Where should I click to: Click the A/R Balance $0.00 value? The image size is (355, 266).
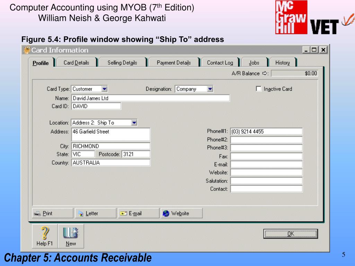tap(295, 73)
